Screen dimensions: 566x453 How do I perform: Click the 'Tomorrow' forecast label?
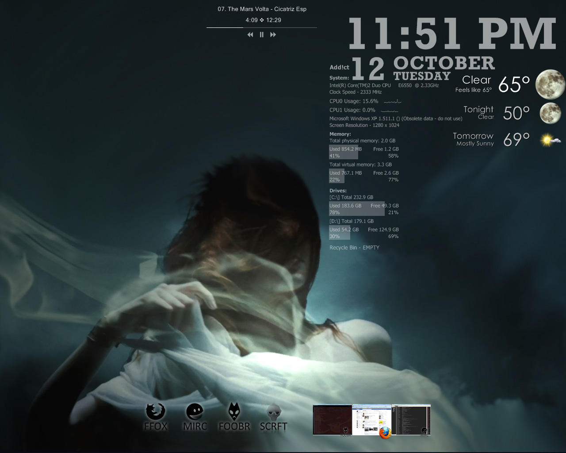point(473,136)
